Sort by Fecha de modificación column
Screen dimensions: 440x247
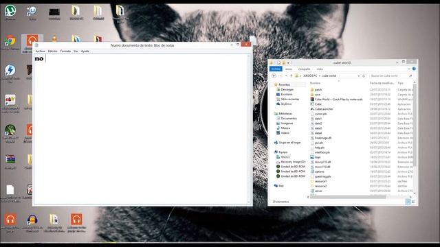(382, 83)
